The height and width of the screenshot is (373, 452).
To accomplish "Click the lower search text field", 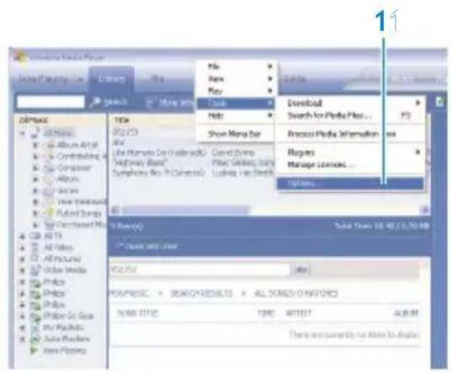I will click(199, 269).
